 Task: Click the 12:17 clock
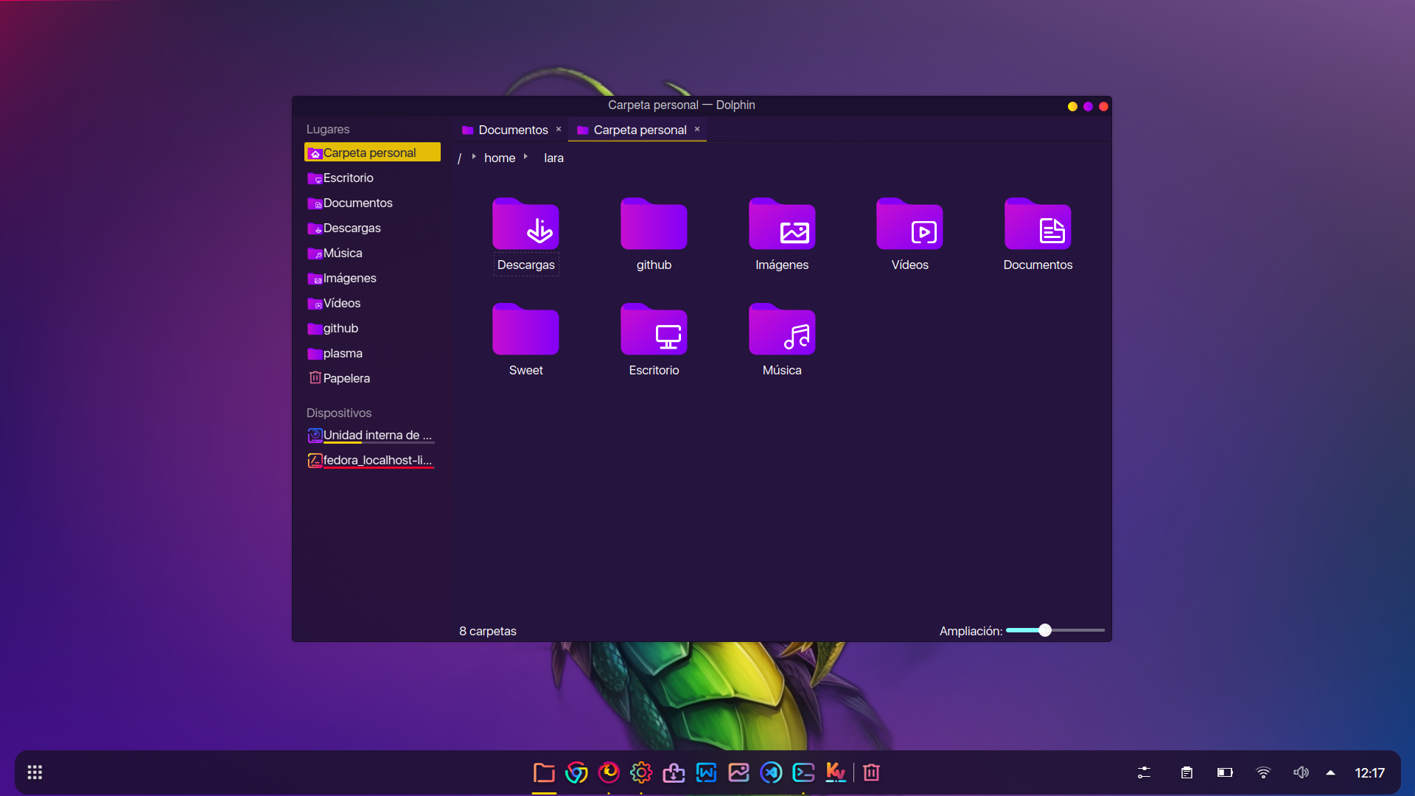click(1369, 772)
